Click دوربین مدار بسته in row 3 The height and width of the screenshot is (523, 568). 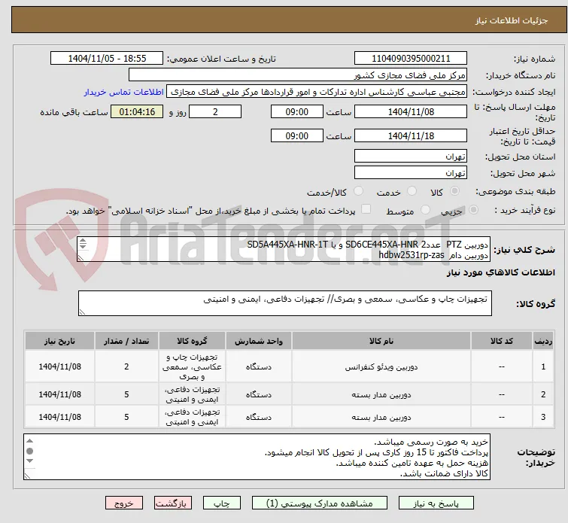pos(381,417)
